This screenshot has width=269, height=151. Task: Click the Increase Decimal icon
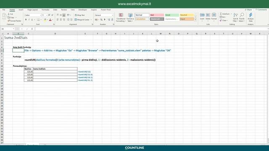tap(109, 20)
